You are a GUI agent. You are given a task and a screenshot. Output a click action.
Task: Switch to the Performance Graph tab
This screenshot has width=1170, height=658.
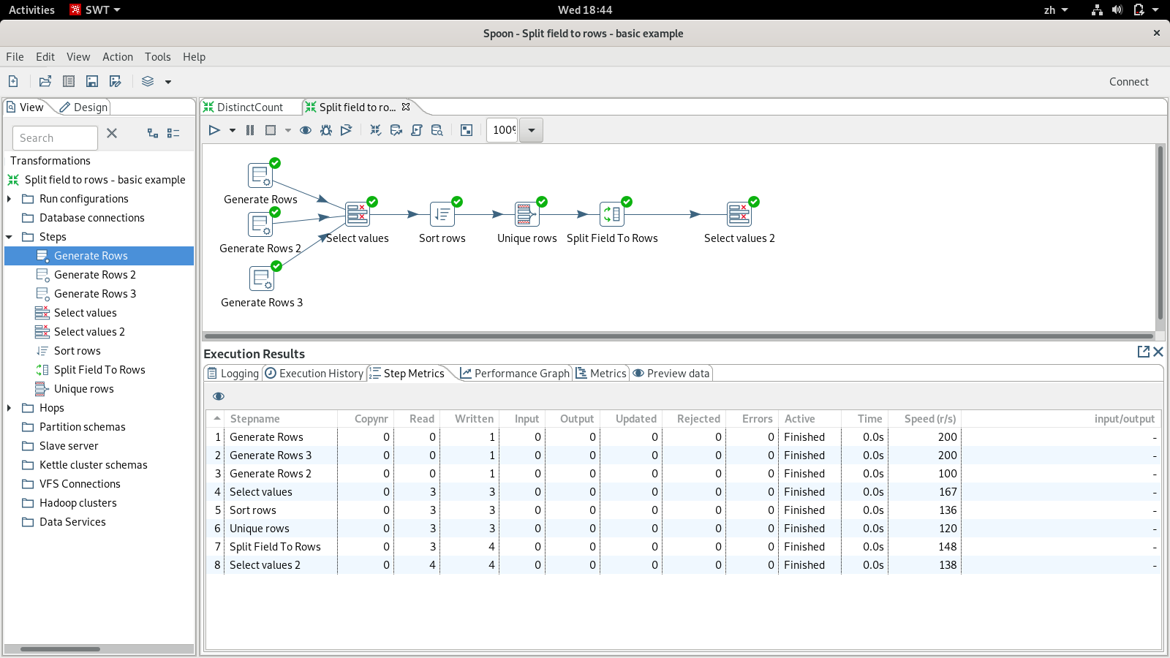tap(514, 374)
